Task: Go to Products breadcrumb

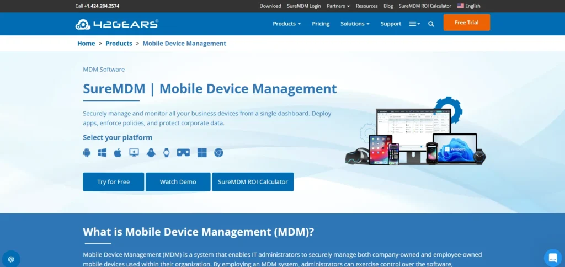Action: point(119,44)
